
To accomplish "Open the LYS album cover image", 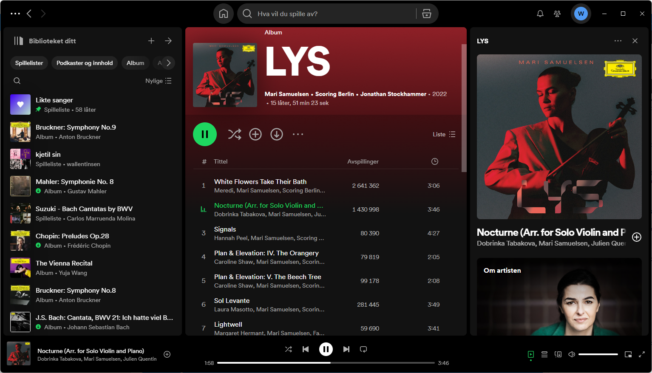I will pyautogui.click(x=225, y=75).
